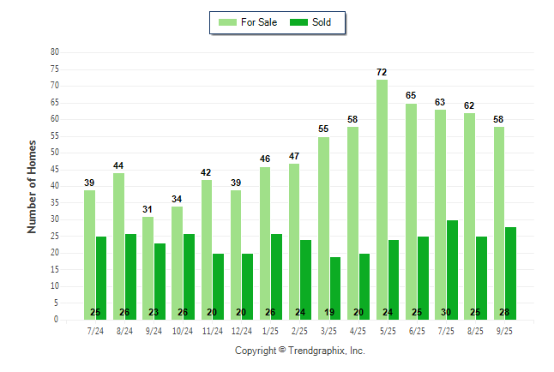554x372 pixels.
Task: Select the 1/25 Sold bar showing 26
Action: click(x=276, y=276)
